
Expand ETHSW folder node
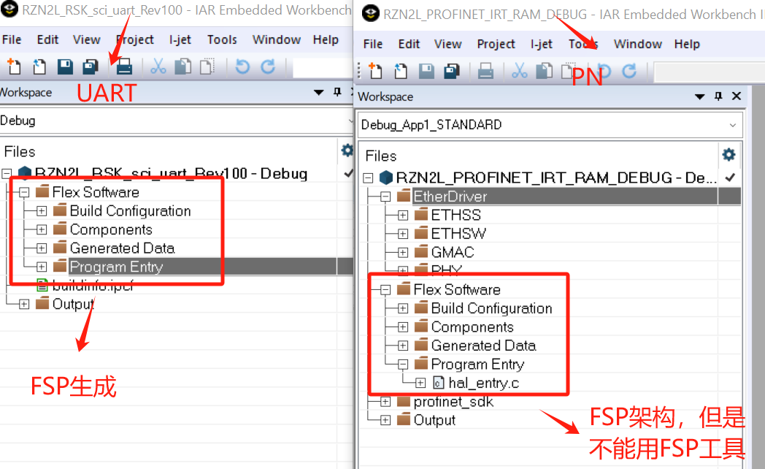(x=403, y=234)
